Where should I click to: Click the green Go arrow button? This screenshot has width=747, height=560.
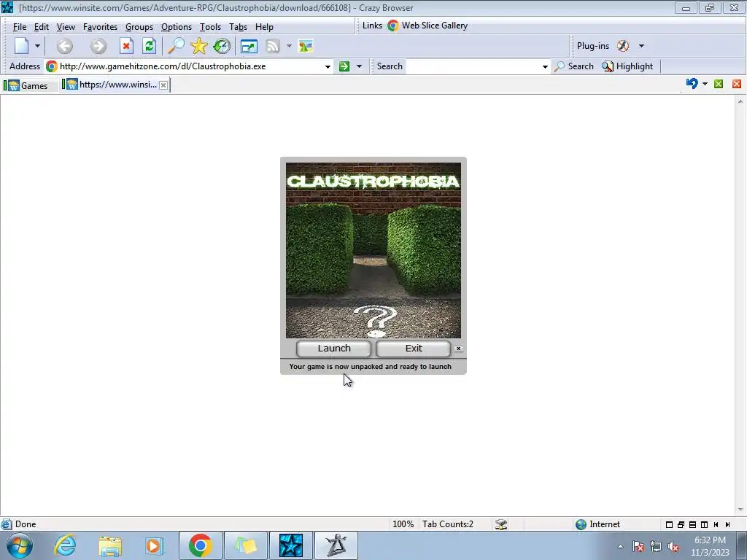coord(344,66)
